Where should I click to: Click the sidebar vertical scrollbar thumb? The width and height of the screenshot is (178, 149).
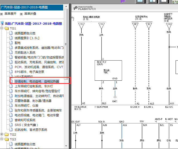66,44
